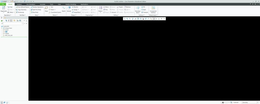Click the Intersect tool
Screen dimensions: 260x104
(113, 12)
